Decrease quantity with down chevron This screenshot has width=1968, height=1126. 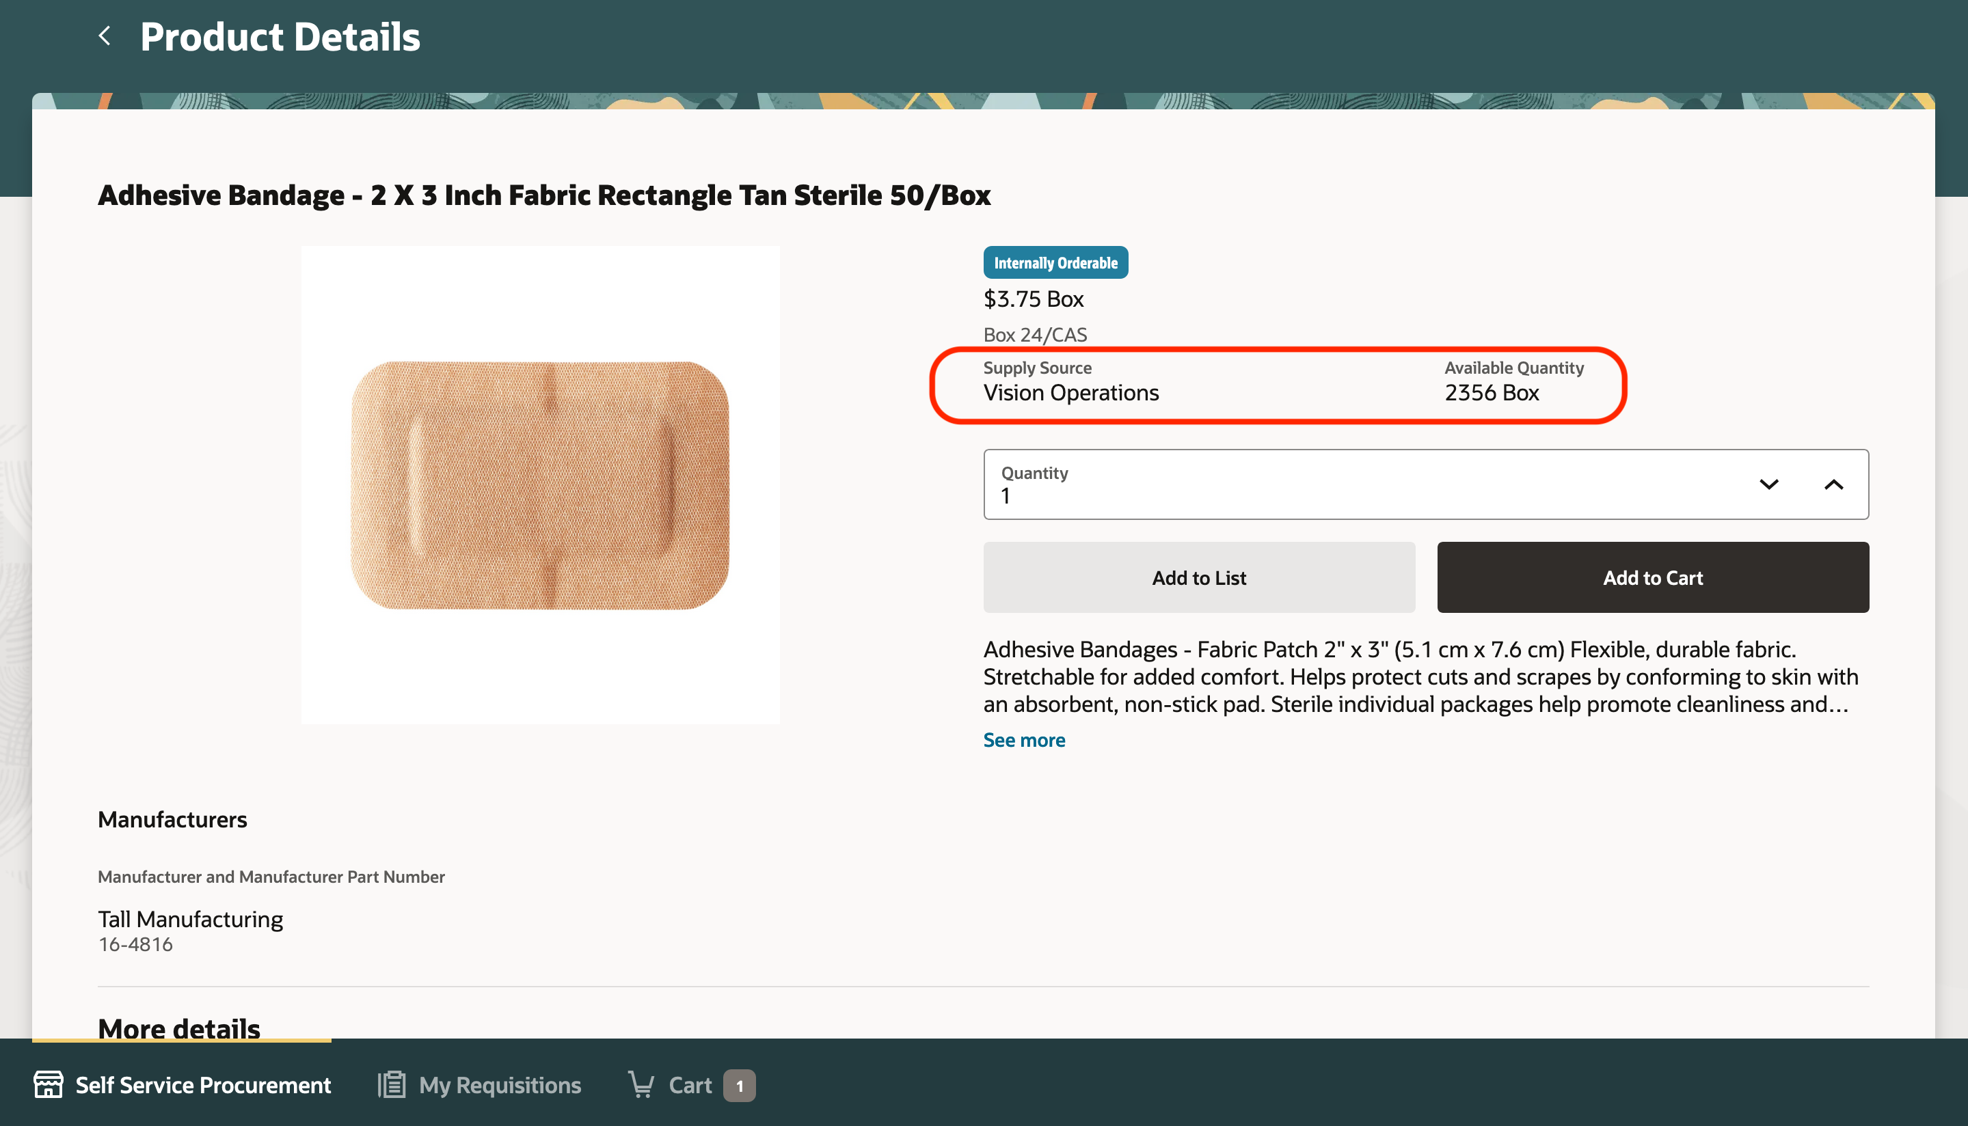point(1768,485)
